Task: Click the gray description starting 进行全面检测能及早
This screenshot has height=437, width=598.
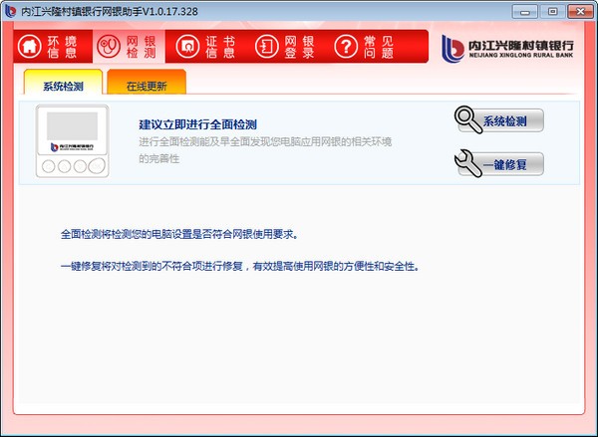Action: coord(265,150)
